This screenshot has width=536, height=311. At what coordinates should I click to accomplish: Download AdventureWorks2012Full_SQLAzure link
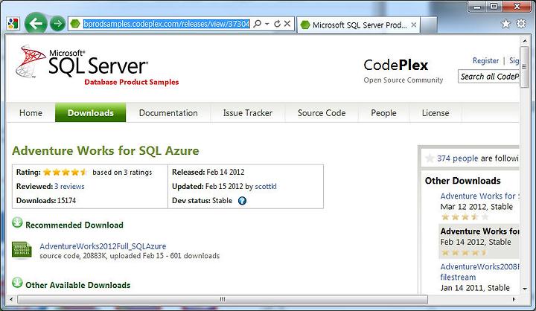pyautogui.click(x=103, y=246)
